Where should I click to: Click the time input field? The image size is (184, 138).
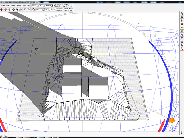click(34, 5)
